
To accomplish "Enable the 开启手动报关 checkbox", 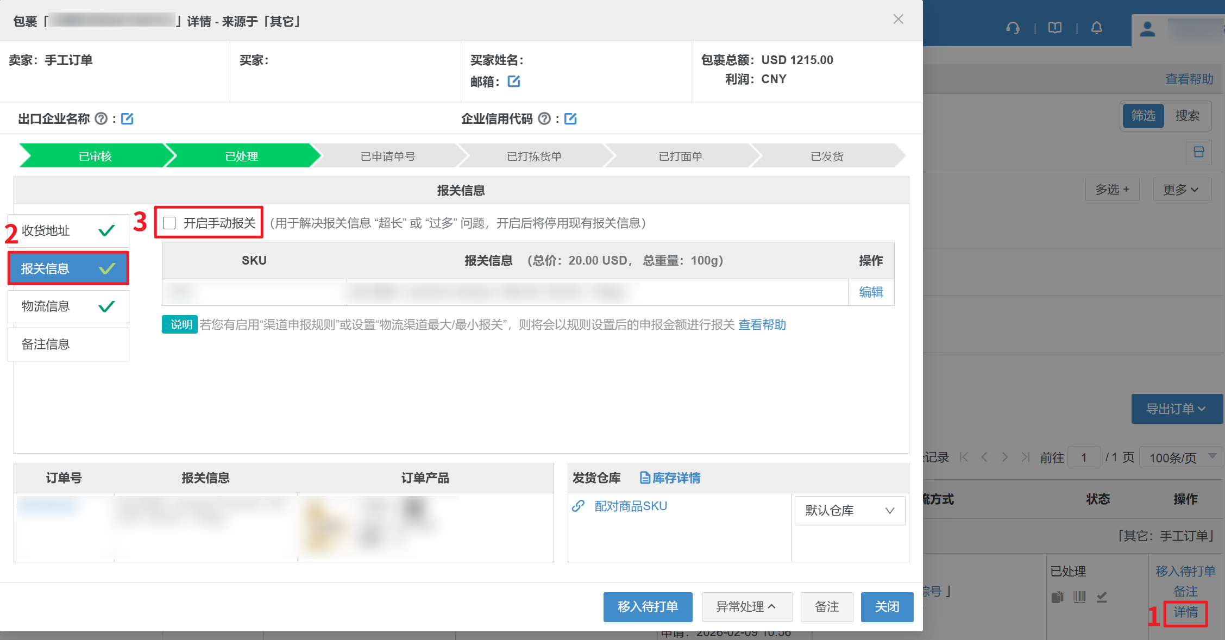I will click(x=169, y=223).
